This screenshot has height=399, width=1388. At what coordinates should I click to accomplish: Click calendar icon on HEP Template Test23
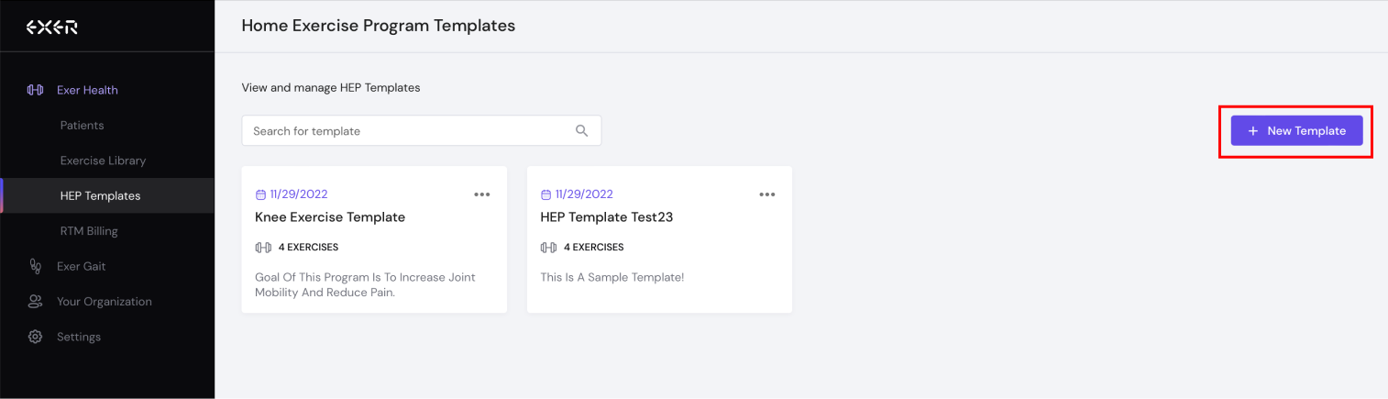click(546, 194)
